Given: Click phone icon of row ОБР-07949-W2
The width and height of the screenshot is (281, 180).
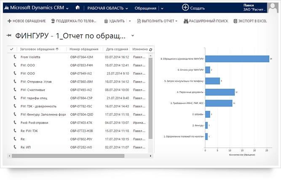Looking at the screenshot, I should pyautogui.click(x=15, y=73).
